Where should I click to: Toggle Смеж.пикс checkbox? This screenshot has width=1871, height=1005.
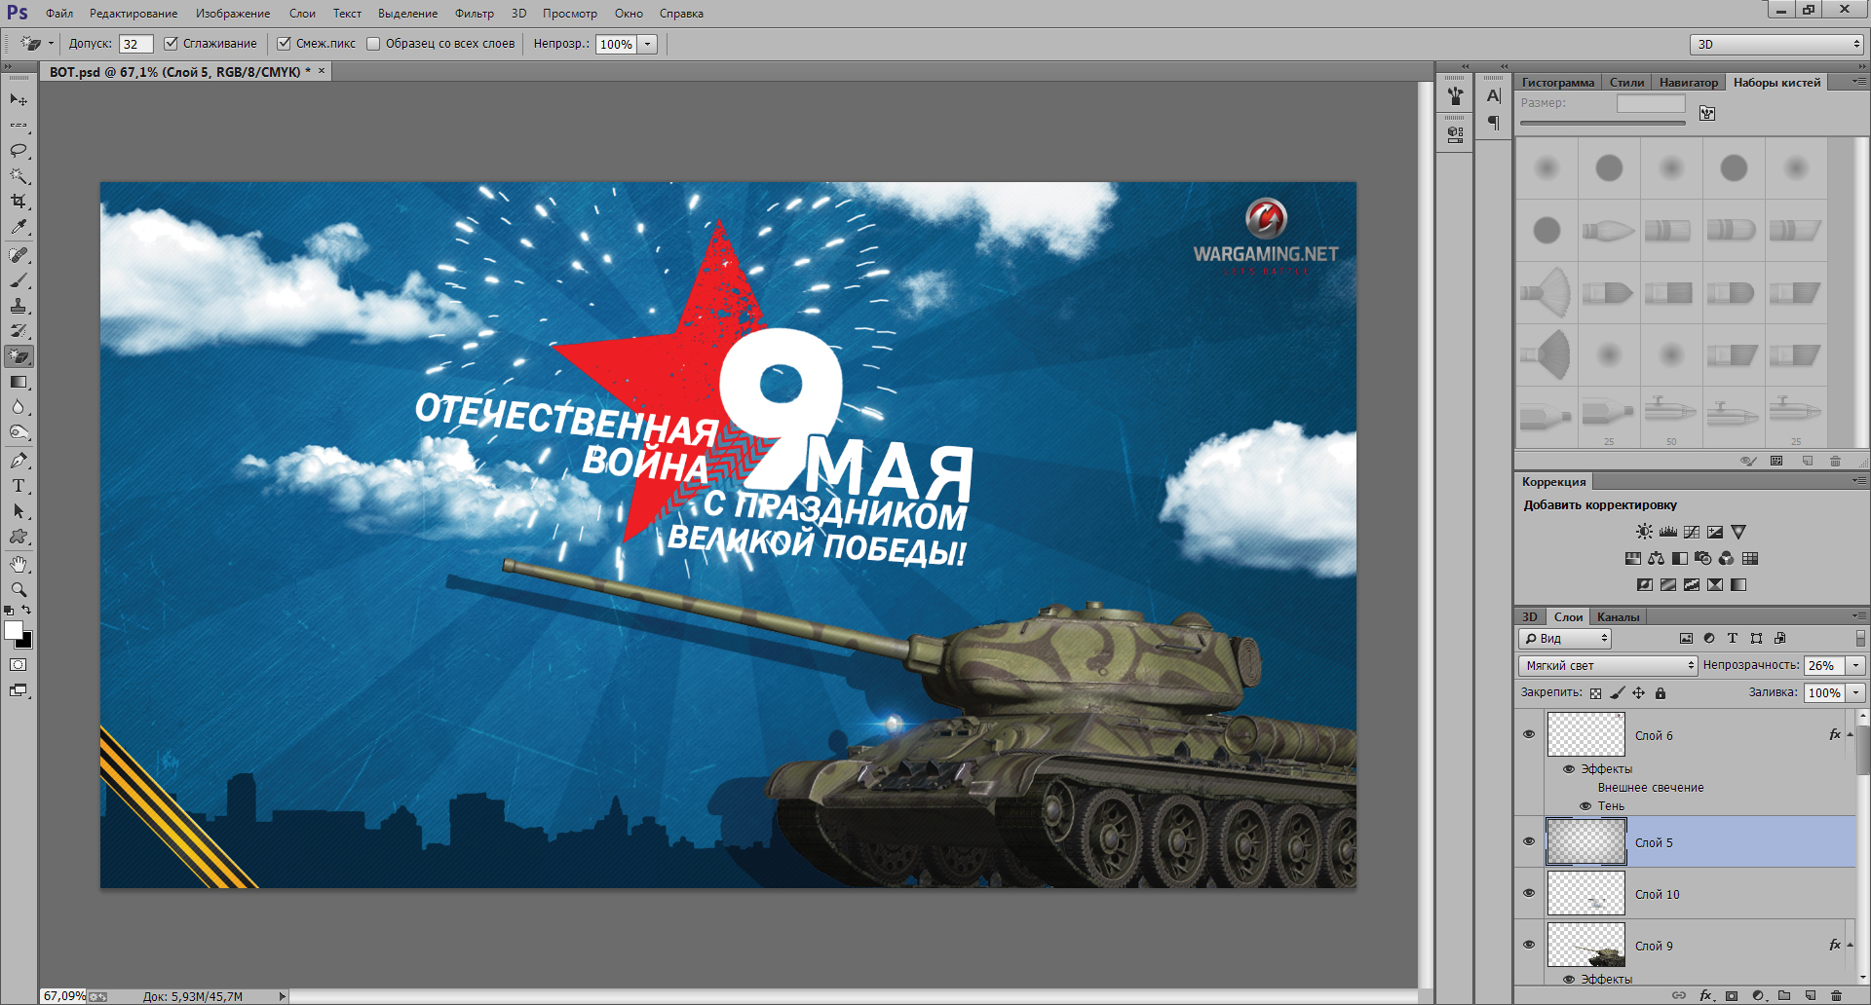click(284, 44)
